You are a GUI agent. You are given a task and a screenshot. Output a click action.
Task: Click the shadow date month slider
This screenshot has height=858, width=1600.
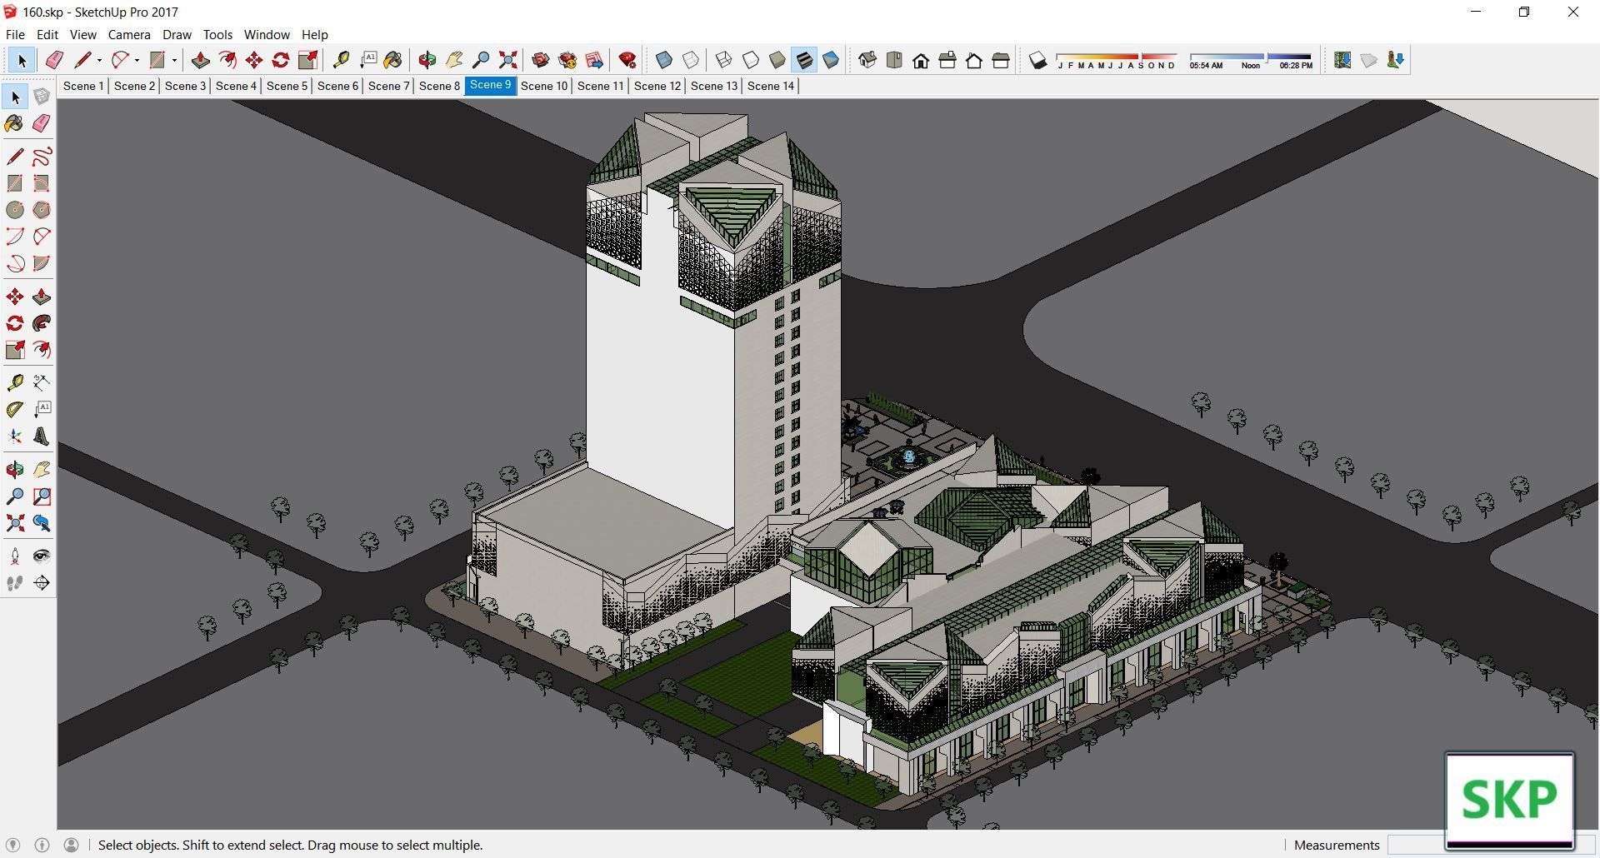(x=1117, y=60)
